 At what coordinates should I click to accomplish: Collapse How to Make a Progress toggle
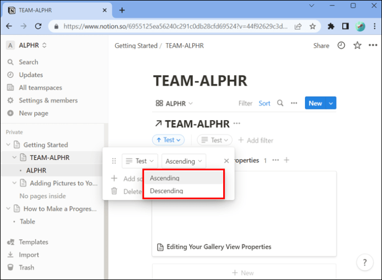point(8,209)
